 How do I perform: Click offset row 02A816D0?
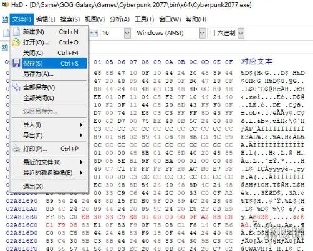coord(22,233)
